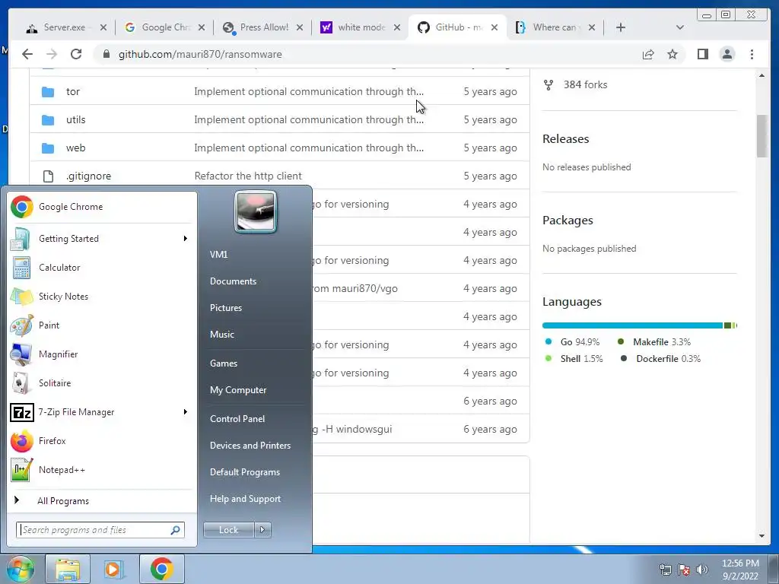The image size is (779, 584).
Task: Click search magnifier icon in Start menu
Action: [x=176, y=530]
